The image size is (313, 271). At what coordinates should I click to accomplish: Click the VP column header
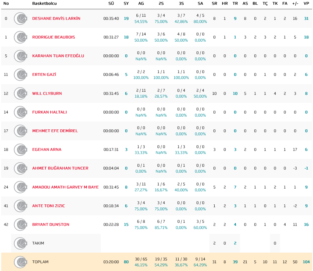point(306,3)
